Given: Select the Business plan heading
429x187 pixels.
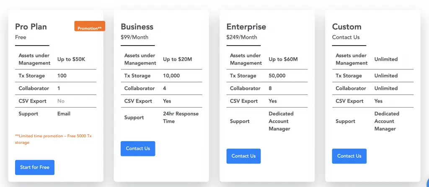Looking at the screenshot, I should (x=137, y=26).
